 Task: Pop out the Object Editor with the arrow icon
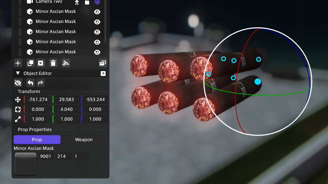coord(103,73)
